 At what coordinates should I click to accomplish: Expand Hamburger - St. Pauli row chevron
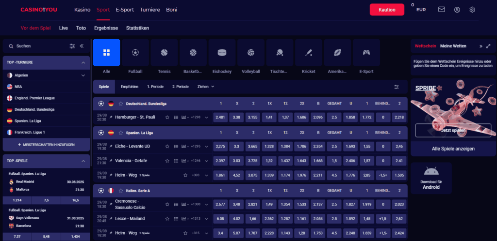pos(206,117)
